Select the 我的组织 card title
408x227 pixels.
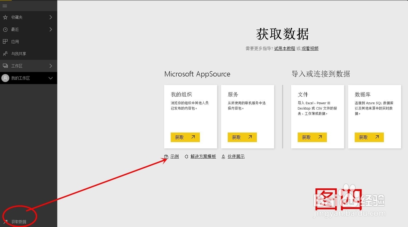tap(182, 95)
